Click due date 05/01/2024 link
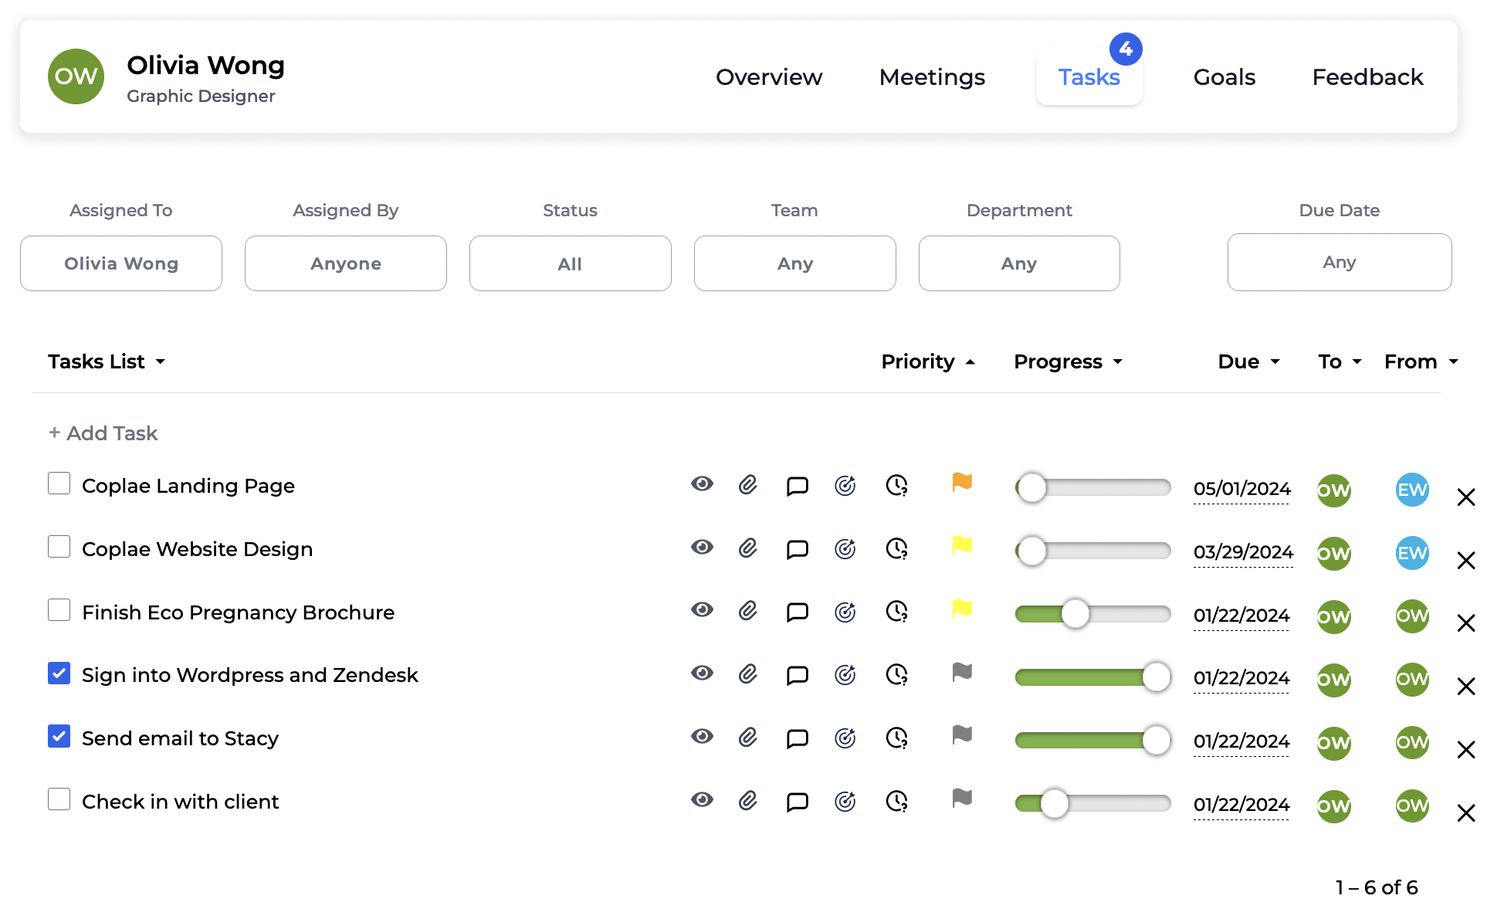Image resolution: width=1504 pixels, height=916 pixels. point(1241,489)
